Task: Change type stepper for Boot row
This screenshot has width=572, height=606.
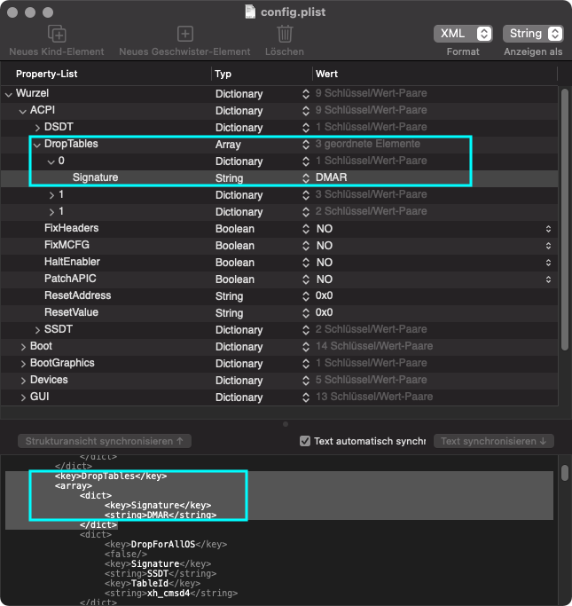Action: click(x=306, y=347)
